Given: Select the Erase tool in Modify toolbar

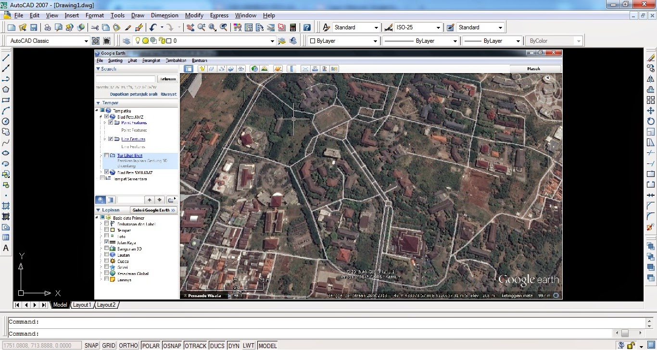Looking at the screenshot, I should click(651, 57).
